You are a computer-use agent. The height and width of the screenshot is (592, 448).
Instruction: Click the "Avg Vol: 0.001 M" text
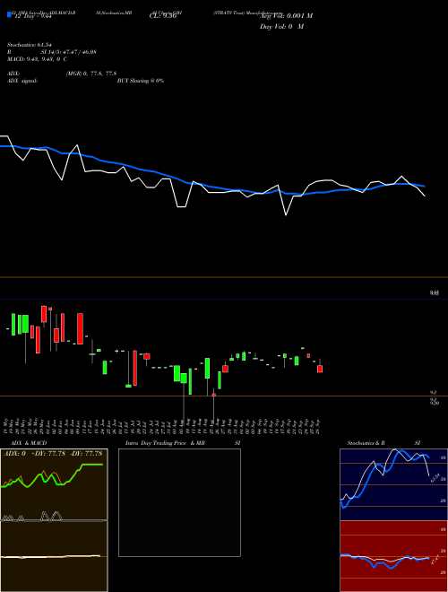click(287, 16)
